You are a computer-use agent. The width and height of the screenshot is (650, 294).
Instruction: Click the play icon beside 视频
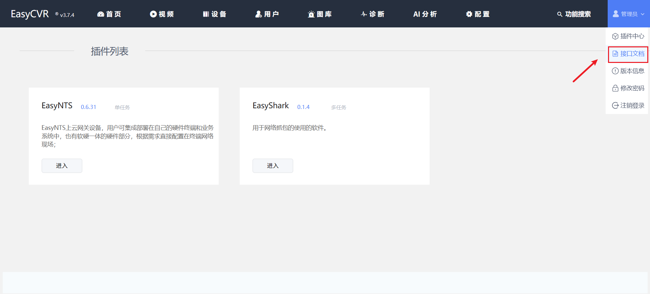[x=153, y=14]
